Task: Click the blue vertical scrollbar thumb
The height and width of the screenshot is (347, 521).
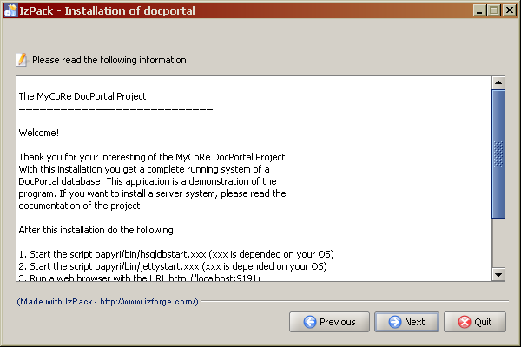Action: tap(498, 154)
